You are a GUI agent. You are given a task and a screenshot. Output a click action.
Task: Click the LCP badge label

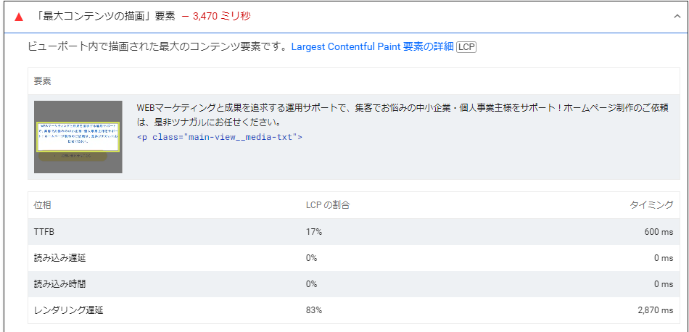click(466, 47)
